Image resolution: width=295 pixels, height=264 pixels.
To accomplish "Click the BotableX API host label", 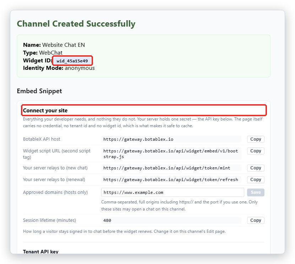I will click(42, 139).
